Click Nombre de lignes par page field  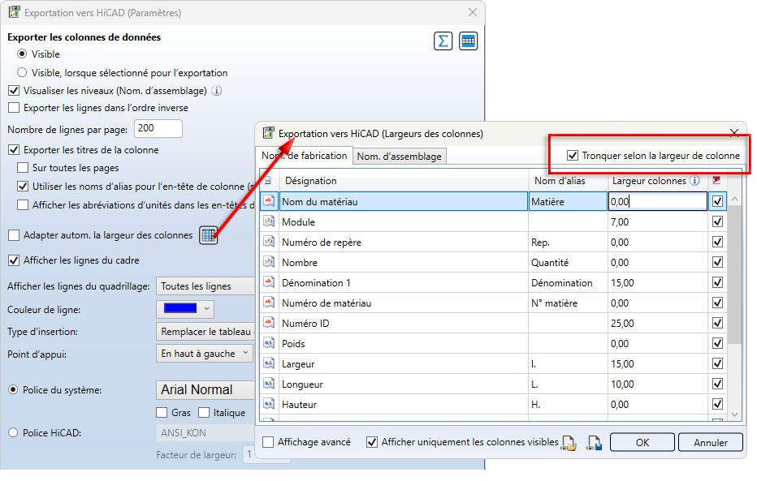tap(158, 129)
